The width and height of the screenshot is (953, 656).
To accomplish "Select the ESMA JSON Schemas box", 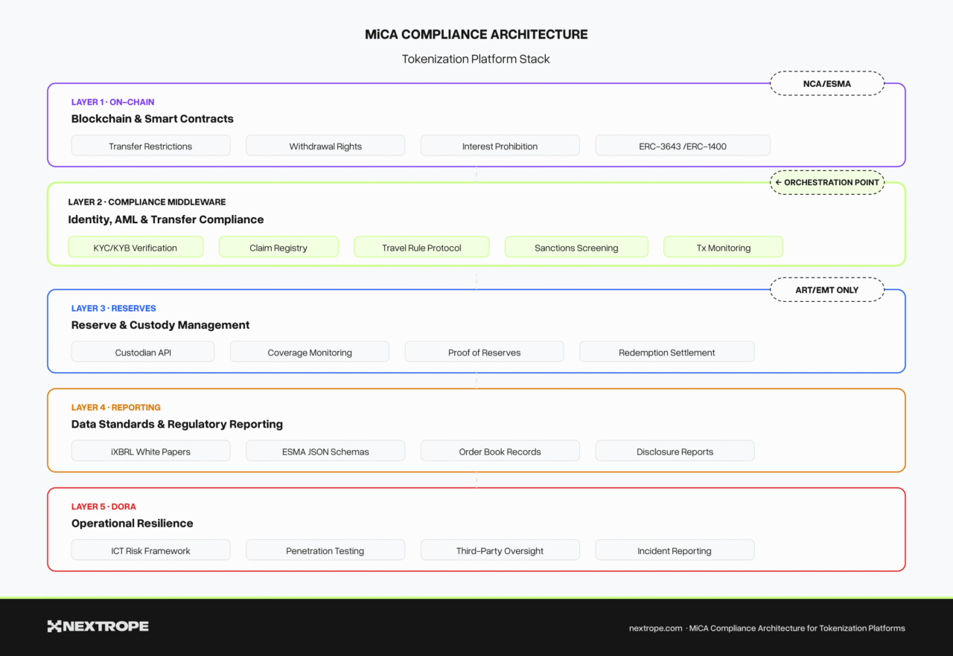I will click(x=325, y=451).
